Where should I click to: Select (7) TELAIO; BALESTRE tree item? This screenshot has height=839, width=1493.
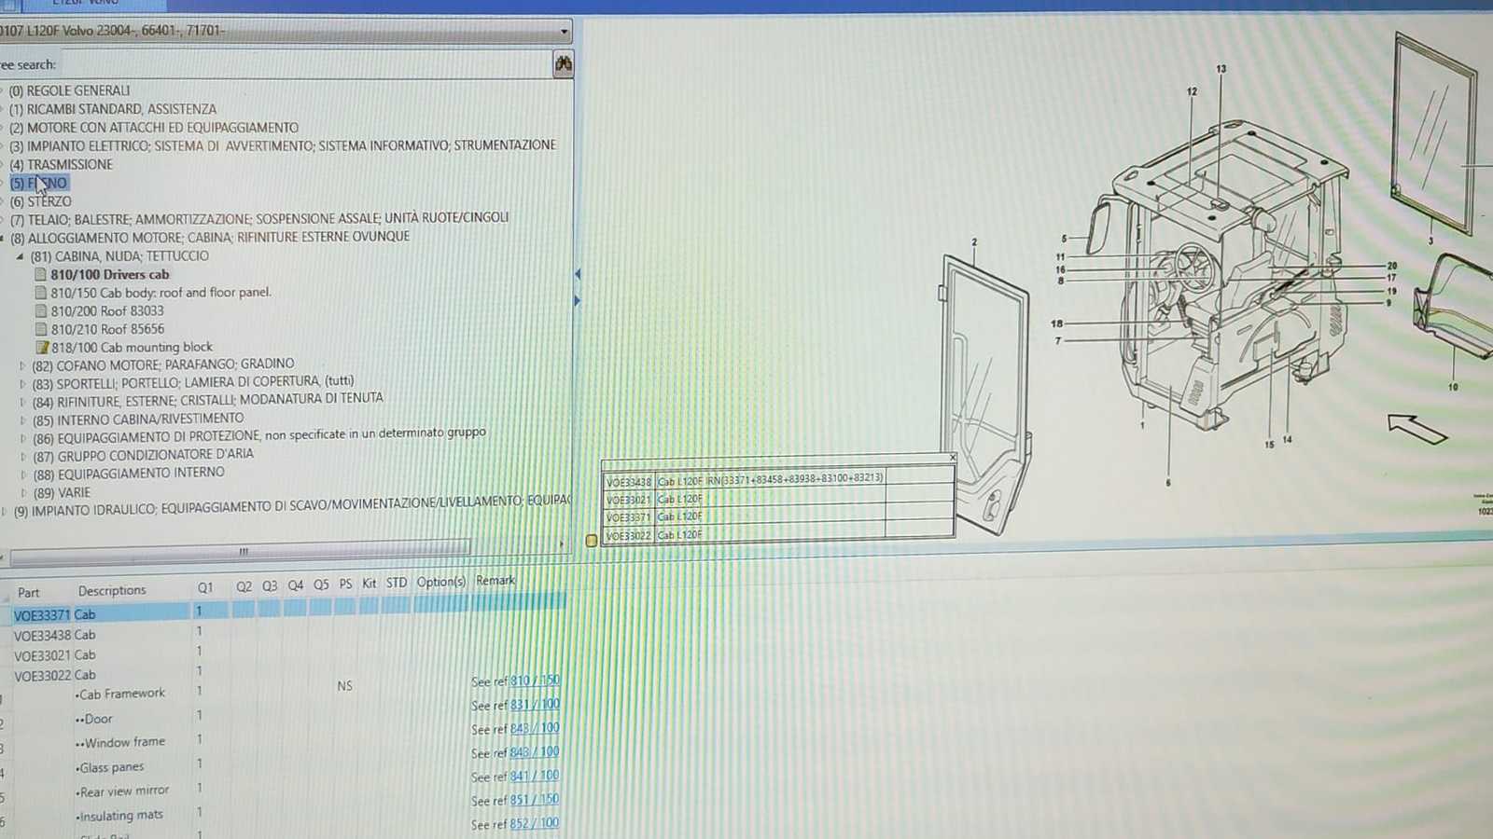coord(259,219)
